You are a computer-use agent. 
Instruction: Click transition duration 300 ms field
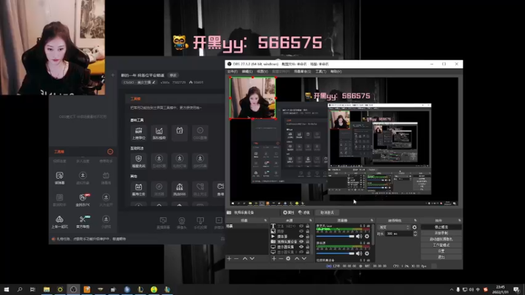(x=399, y=234)
